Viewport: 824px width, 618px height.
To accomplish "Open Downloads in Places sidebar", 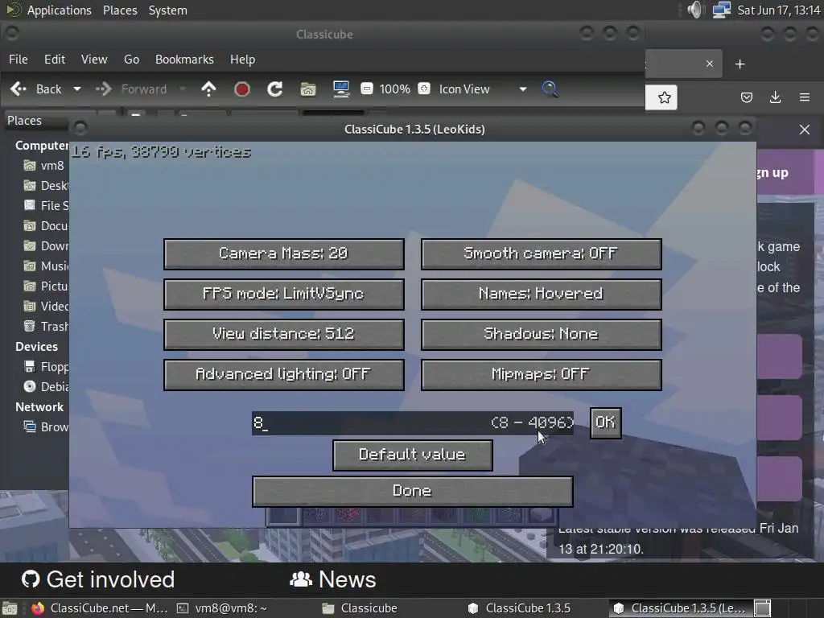I will point(46,246).
